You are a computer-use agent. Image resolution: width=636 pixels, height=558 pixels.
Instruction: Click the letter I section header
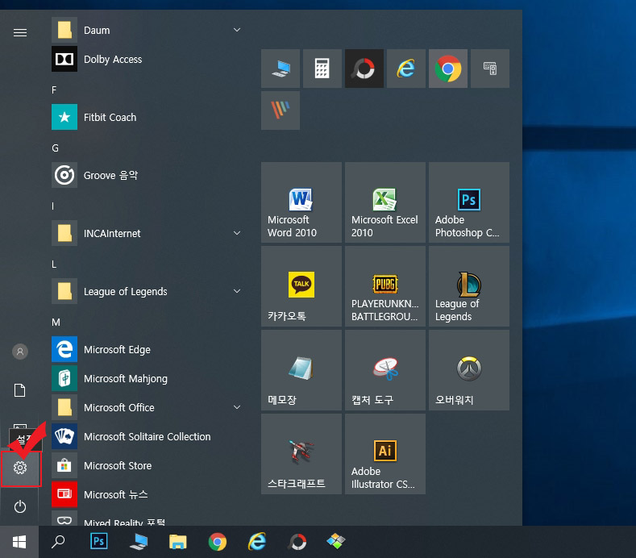52,206
